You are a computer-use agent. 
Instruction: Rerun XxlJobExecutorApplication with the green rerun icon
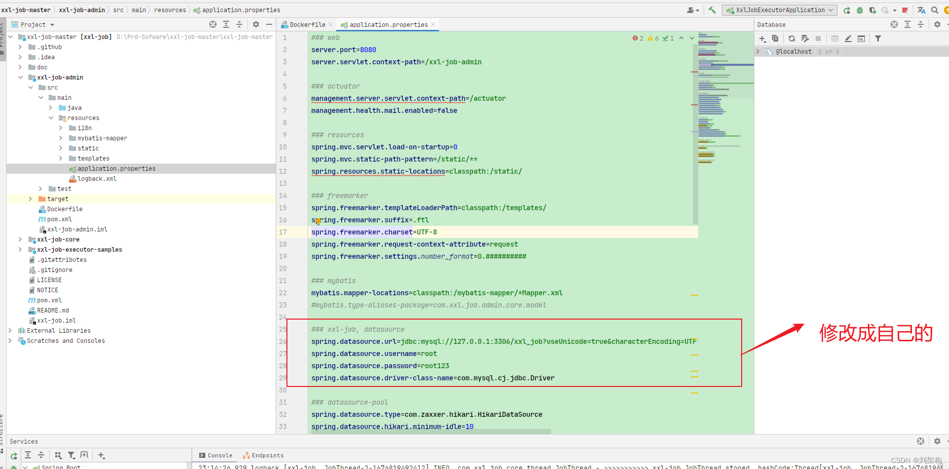[x=847, y=10]
